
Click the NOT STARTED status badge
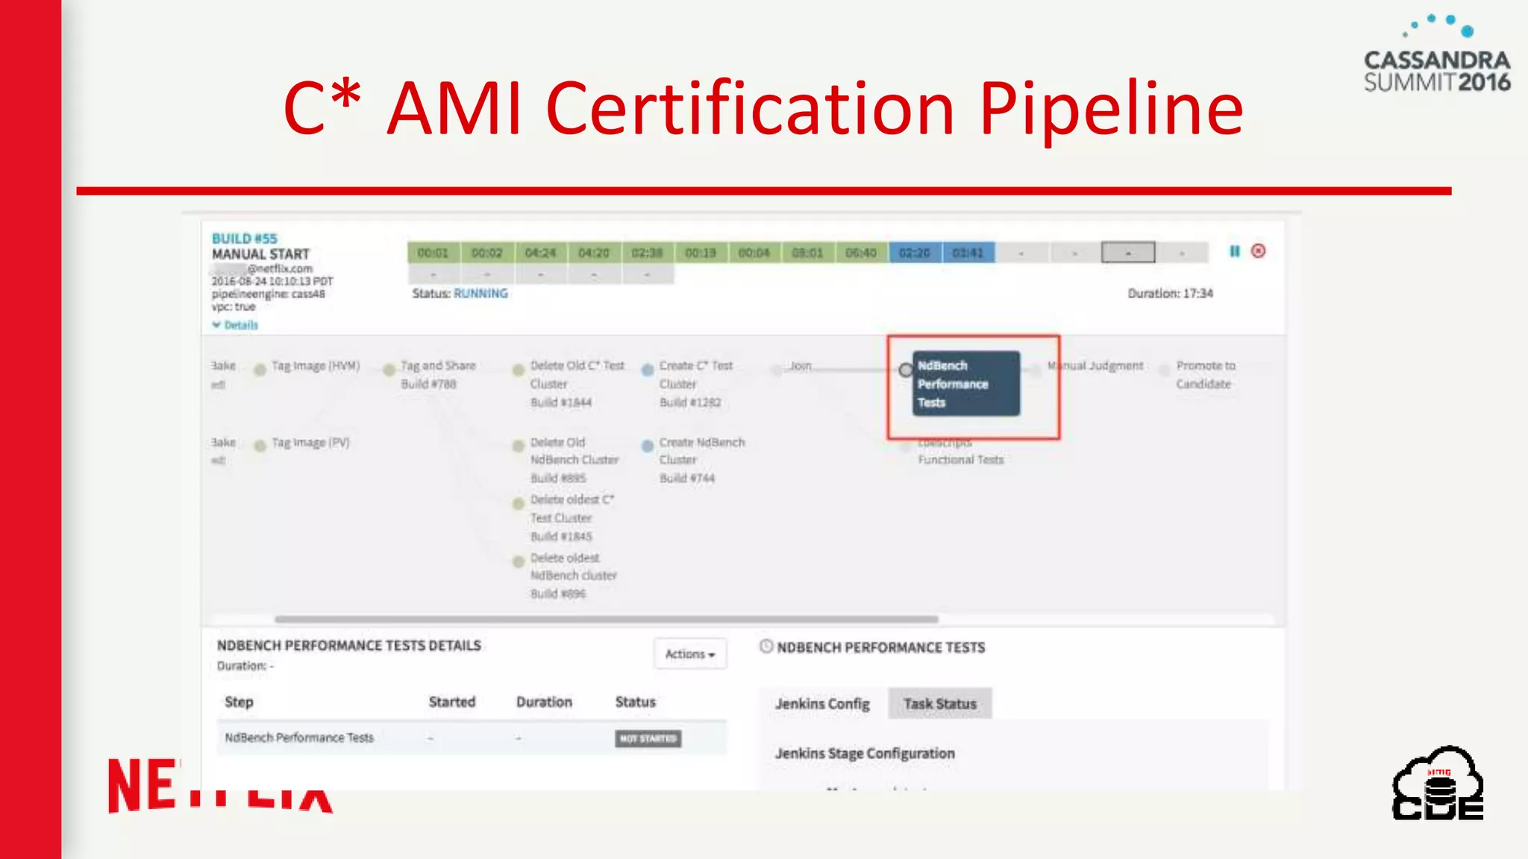click(x=648, y=738)
